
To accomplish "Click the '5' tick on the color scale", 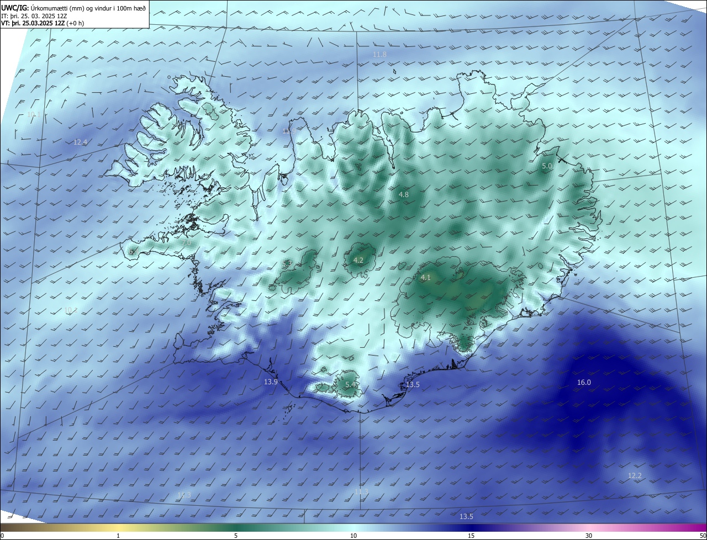I will (236, 536).
